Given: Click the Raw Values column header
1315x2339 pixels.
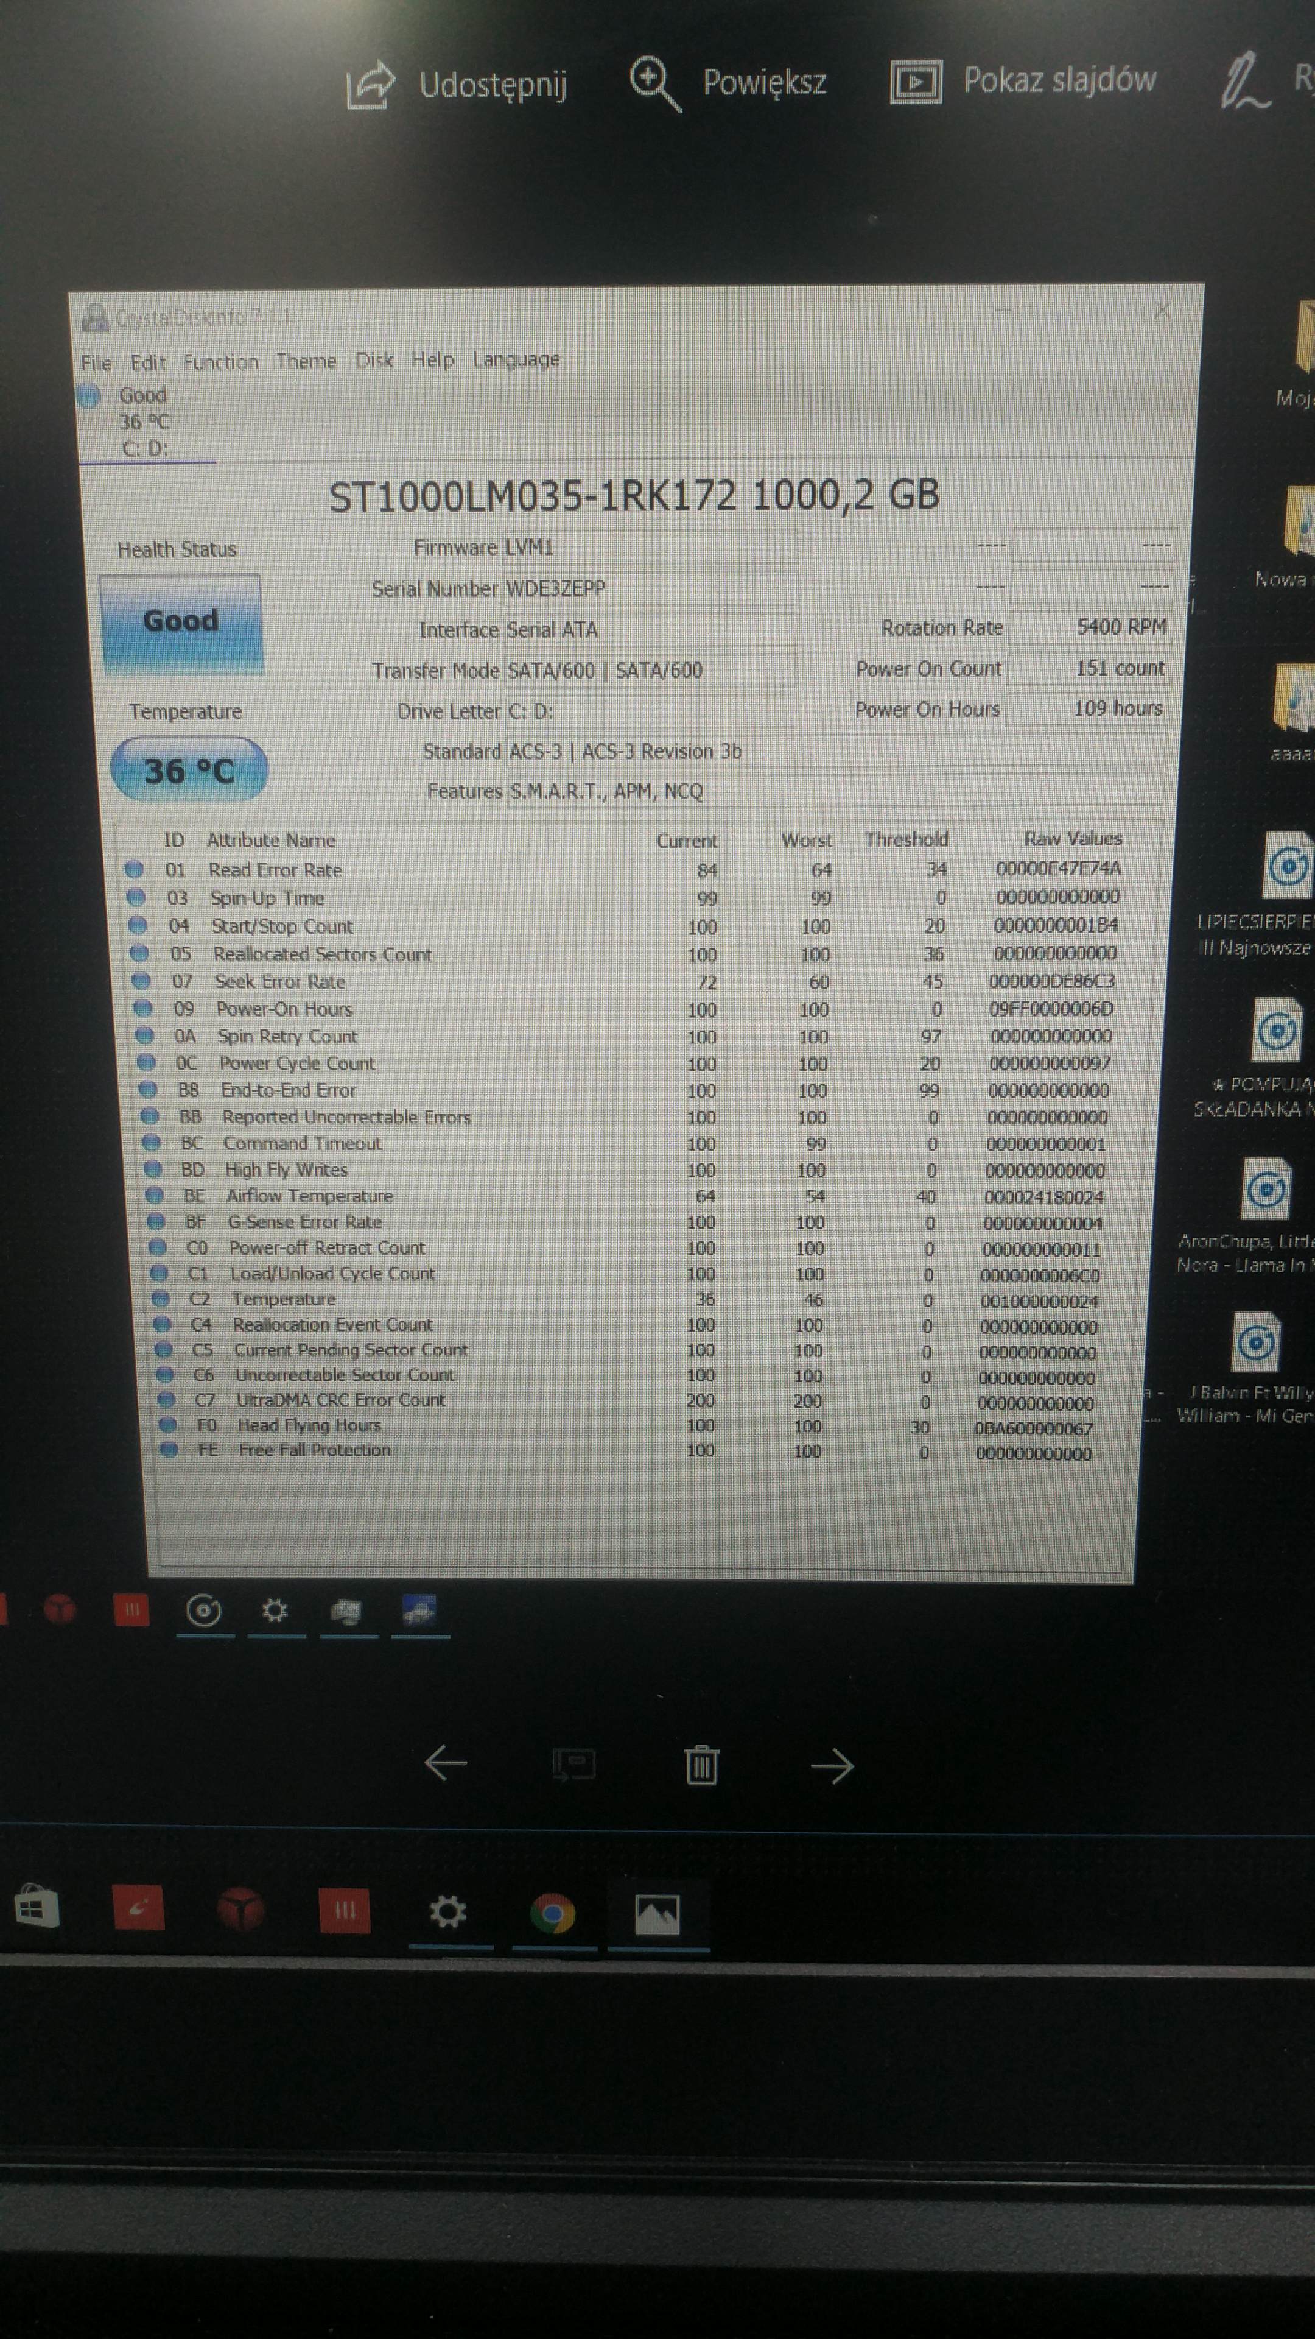Looking at the screenshot, I should 1073,838.
